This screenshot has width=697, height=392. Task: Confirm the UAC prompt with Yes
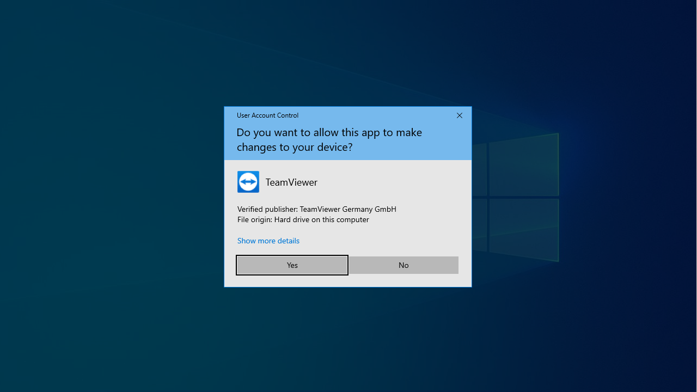click(x=292, y=265)
